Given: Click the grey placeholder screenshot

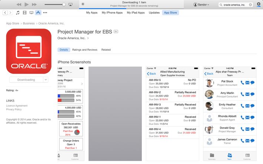Looking at the screenshot, I should pyautogui.click(x=115, y=114).
